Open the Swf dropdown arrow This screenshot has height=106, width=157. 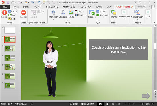click(x=84, y=11)
